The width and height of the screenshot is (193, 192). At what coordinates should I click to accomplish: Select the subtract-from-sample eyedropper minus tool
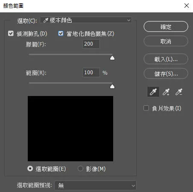[x=178, y=92]
